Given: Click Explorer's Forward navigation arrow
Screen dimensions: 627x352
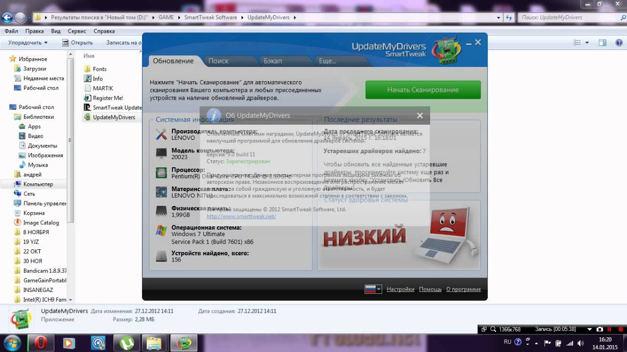Looking at the screenshot, I should [20, 18].
